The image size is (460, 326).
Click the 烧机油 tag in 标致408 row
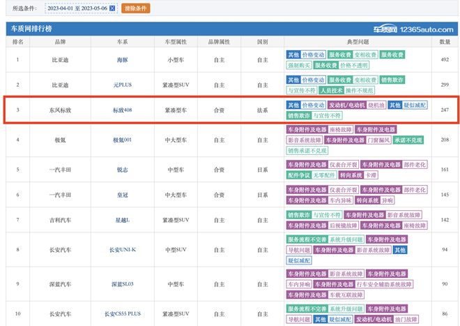coord(376,105)
